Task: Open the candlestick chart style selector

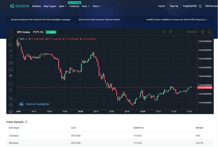Action: (170, 32)
